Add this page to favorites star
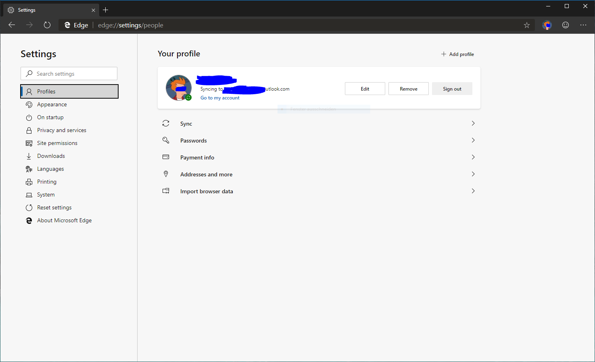Image resolution: width=595 pixels, height=362 pixels. [526, 25]
